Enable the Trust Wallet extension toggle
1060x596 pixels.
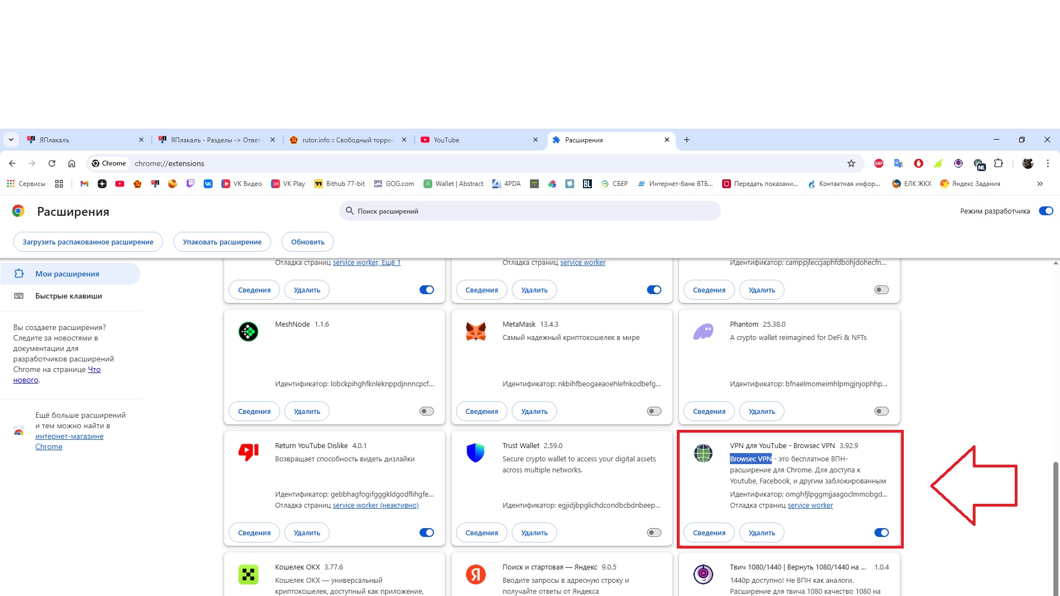pyautogui.click(x=654, y=533)
